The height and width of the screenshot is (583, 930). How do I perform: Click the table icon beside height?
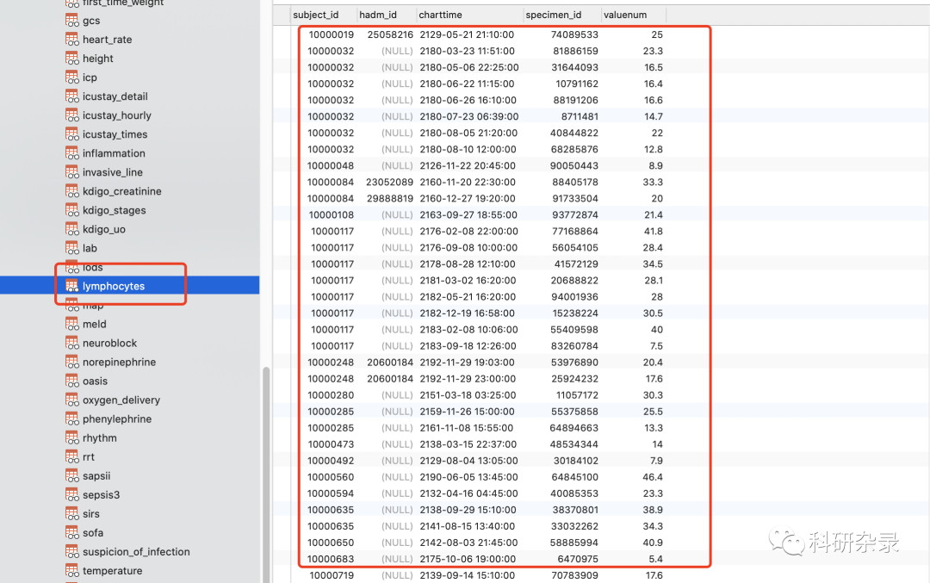(x=71, y=58)
